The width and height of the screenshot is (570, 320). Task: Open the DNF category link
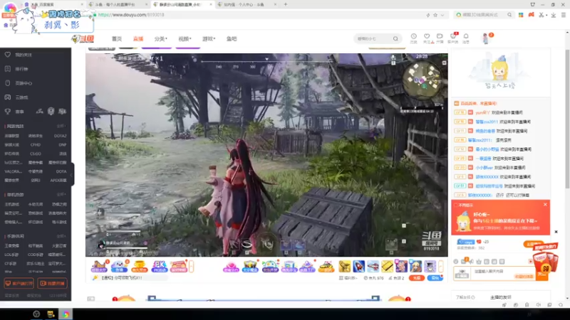click(x=62, y=145)
